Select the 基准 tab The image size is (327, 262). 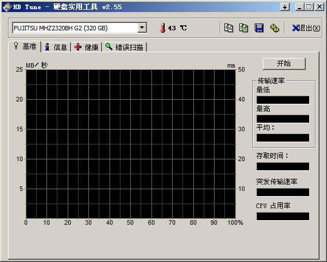(25, 46)
